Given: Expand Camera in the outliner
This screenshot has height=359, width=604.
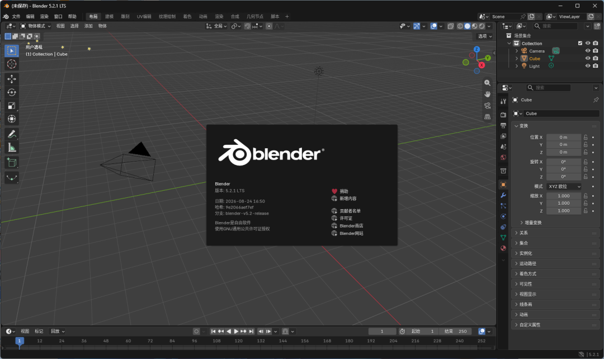Looking at the screenshot, I should coord(517,51).
